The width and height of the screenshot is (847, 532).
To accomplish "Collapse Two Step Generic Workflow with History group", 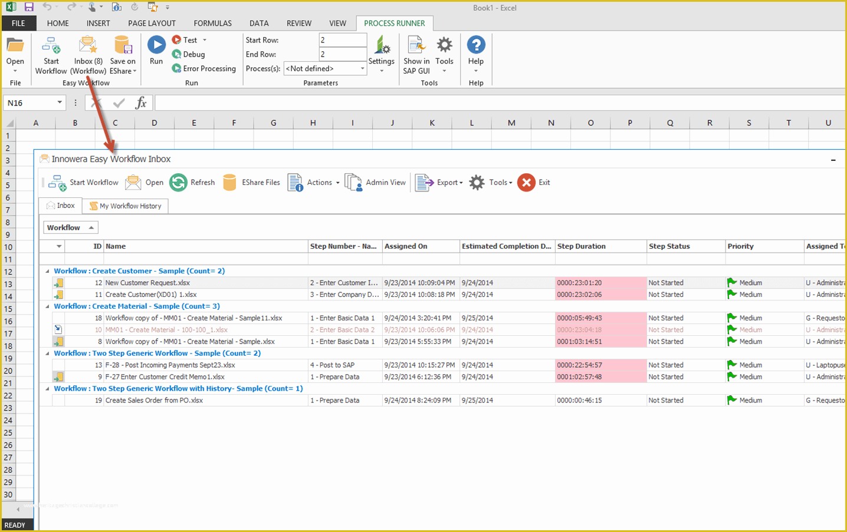I will [48, 389].
